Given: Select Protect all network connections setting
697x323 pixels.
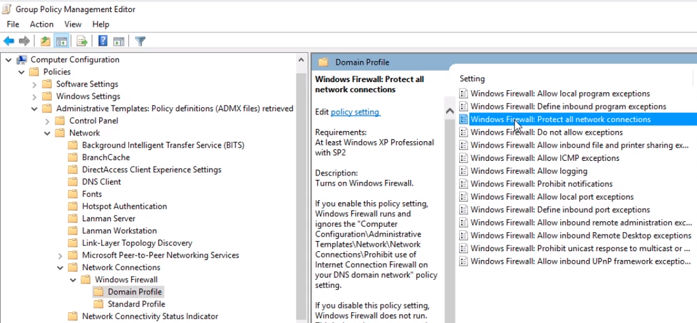Looking at the screenshot, I should click(x=560, y=120).
